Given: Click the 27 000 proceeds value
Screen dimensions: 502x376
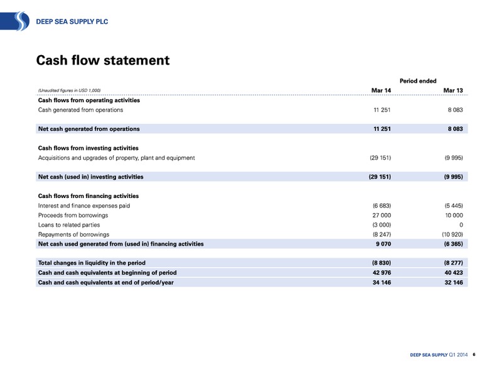Looking at the screenshot, I should click(x=382, y=215).
